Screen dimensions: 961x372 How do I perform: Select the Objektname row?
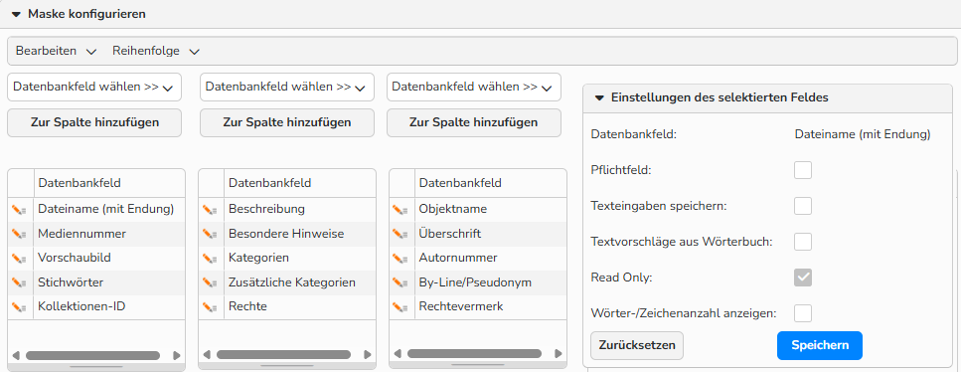pyautogui.click(x=478, y=210)
